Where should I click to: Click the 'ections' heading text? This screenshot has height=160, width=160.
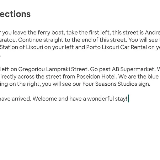click(x=15, y=14)
